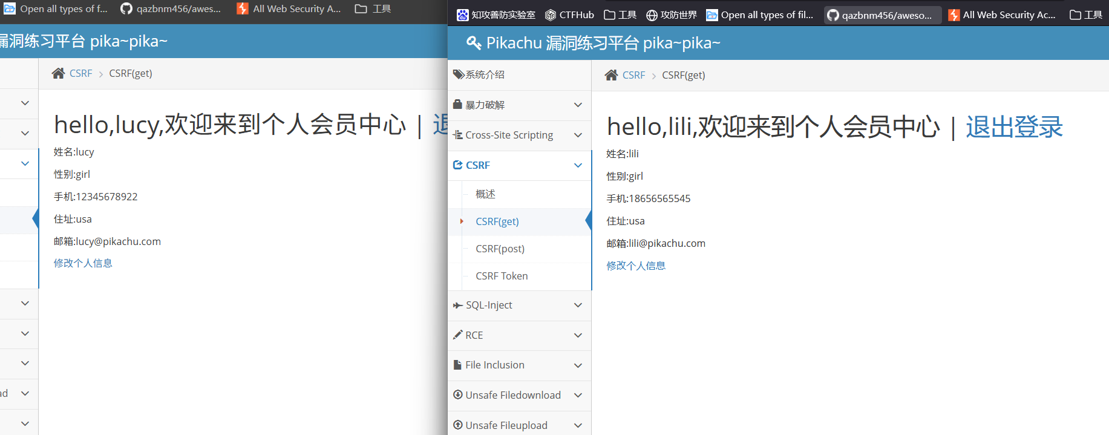Click the tags icon next to 系统介绍

[x=459, y=74]
